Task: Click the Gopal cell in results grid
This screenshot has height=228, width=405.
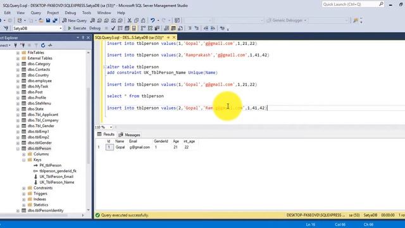Action: [x=120, y=148]
